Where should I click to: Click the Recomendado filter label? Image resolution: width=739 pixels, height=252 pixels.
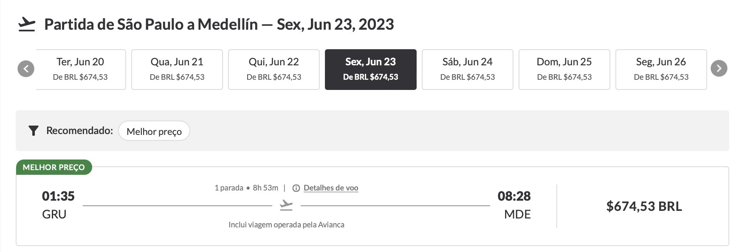pyautogui.click(x=80, y=131)
